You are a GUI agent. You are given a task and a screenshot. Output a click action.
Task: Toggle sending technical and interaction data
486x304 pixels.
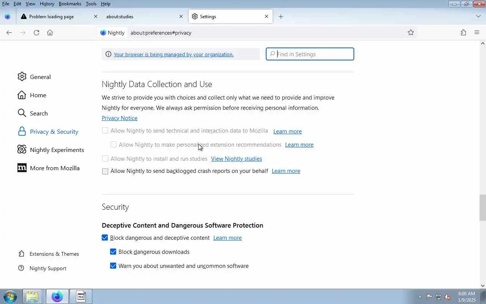click(105, 131)
